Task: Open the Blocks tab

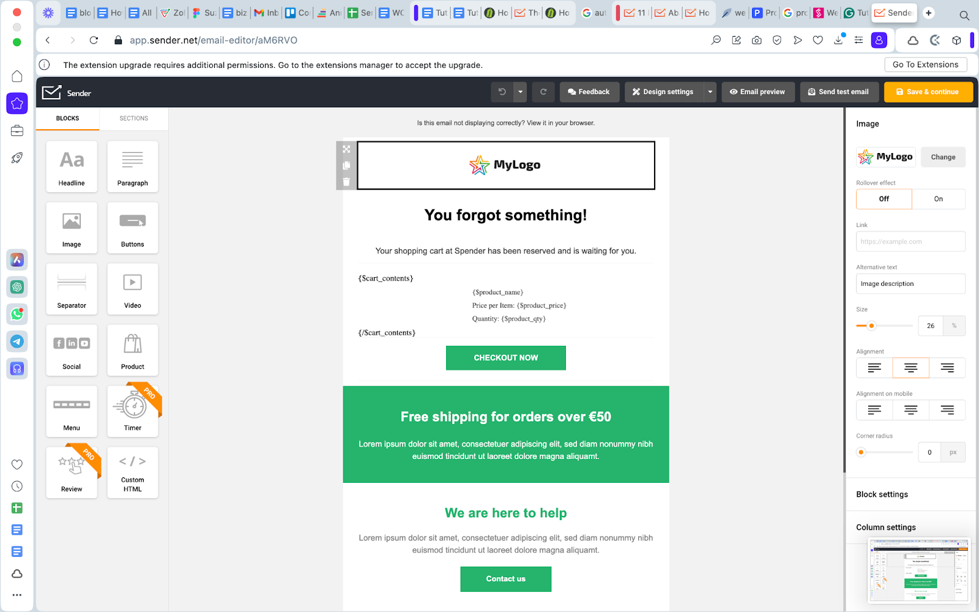Action: point(67,118)
